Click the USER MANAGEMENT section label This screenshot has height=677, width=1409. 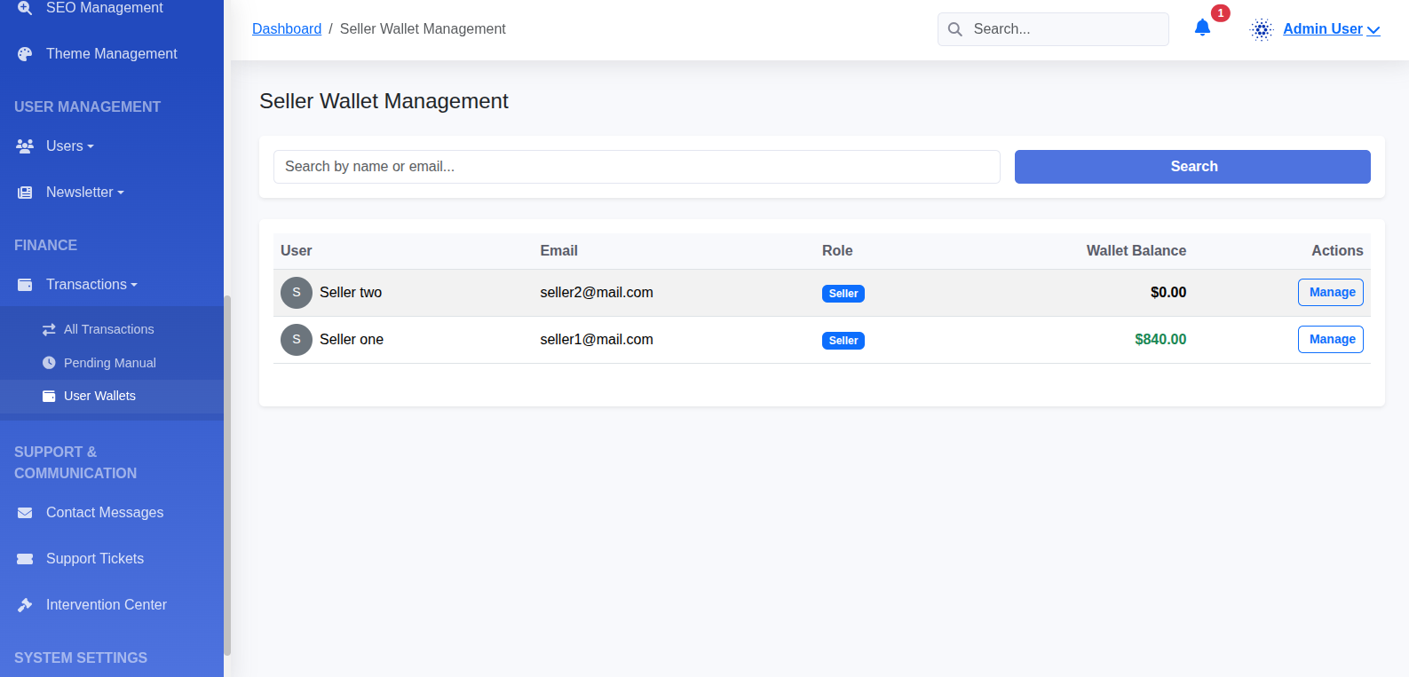click(x=88, y=107)
